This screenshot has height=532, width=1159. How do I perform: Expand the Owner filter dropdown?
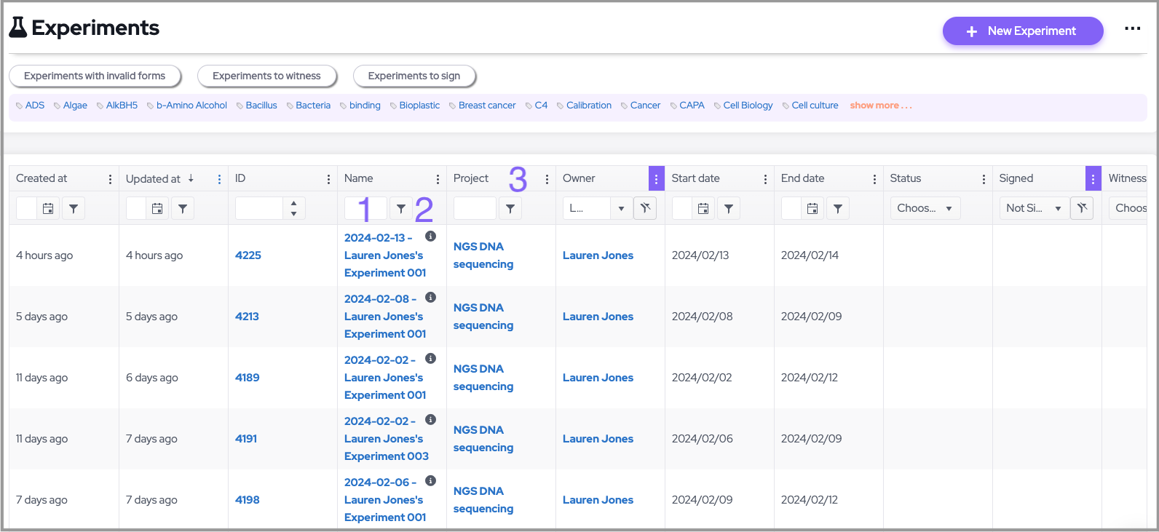(x=621, y=209)
